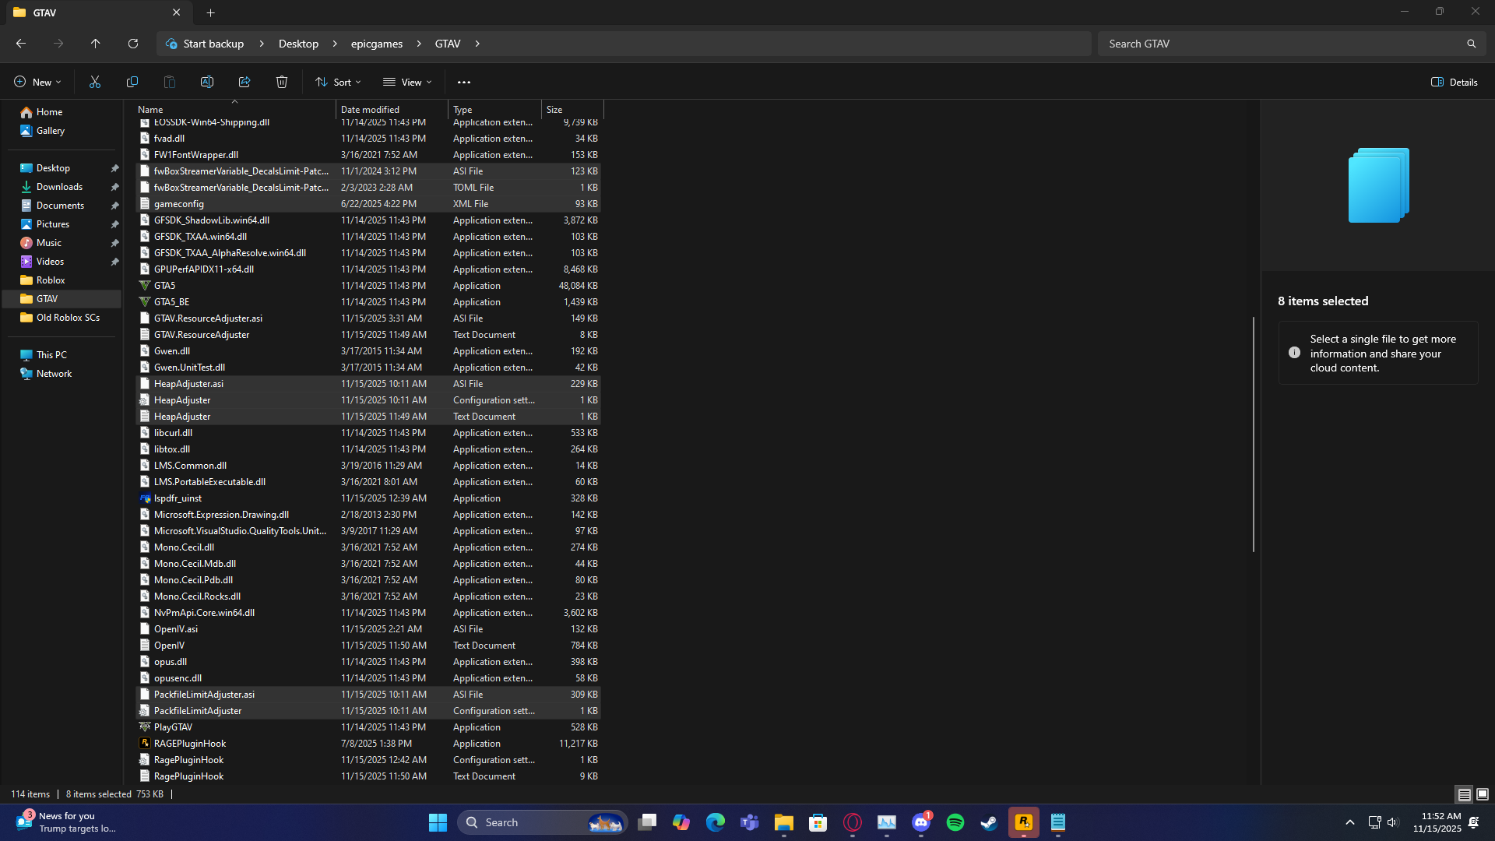This screenshot has height=841, width=1495.
Task: Sort by the Date modified column header
Action: [x=371, y=110]
